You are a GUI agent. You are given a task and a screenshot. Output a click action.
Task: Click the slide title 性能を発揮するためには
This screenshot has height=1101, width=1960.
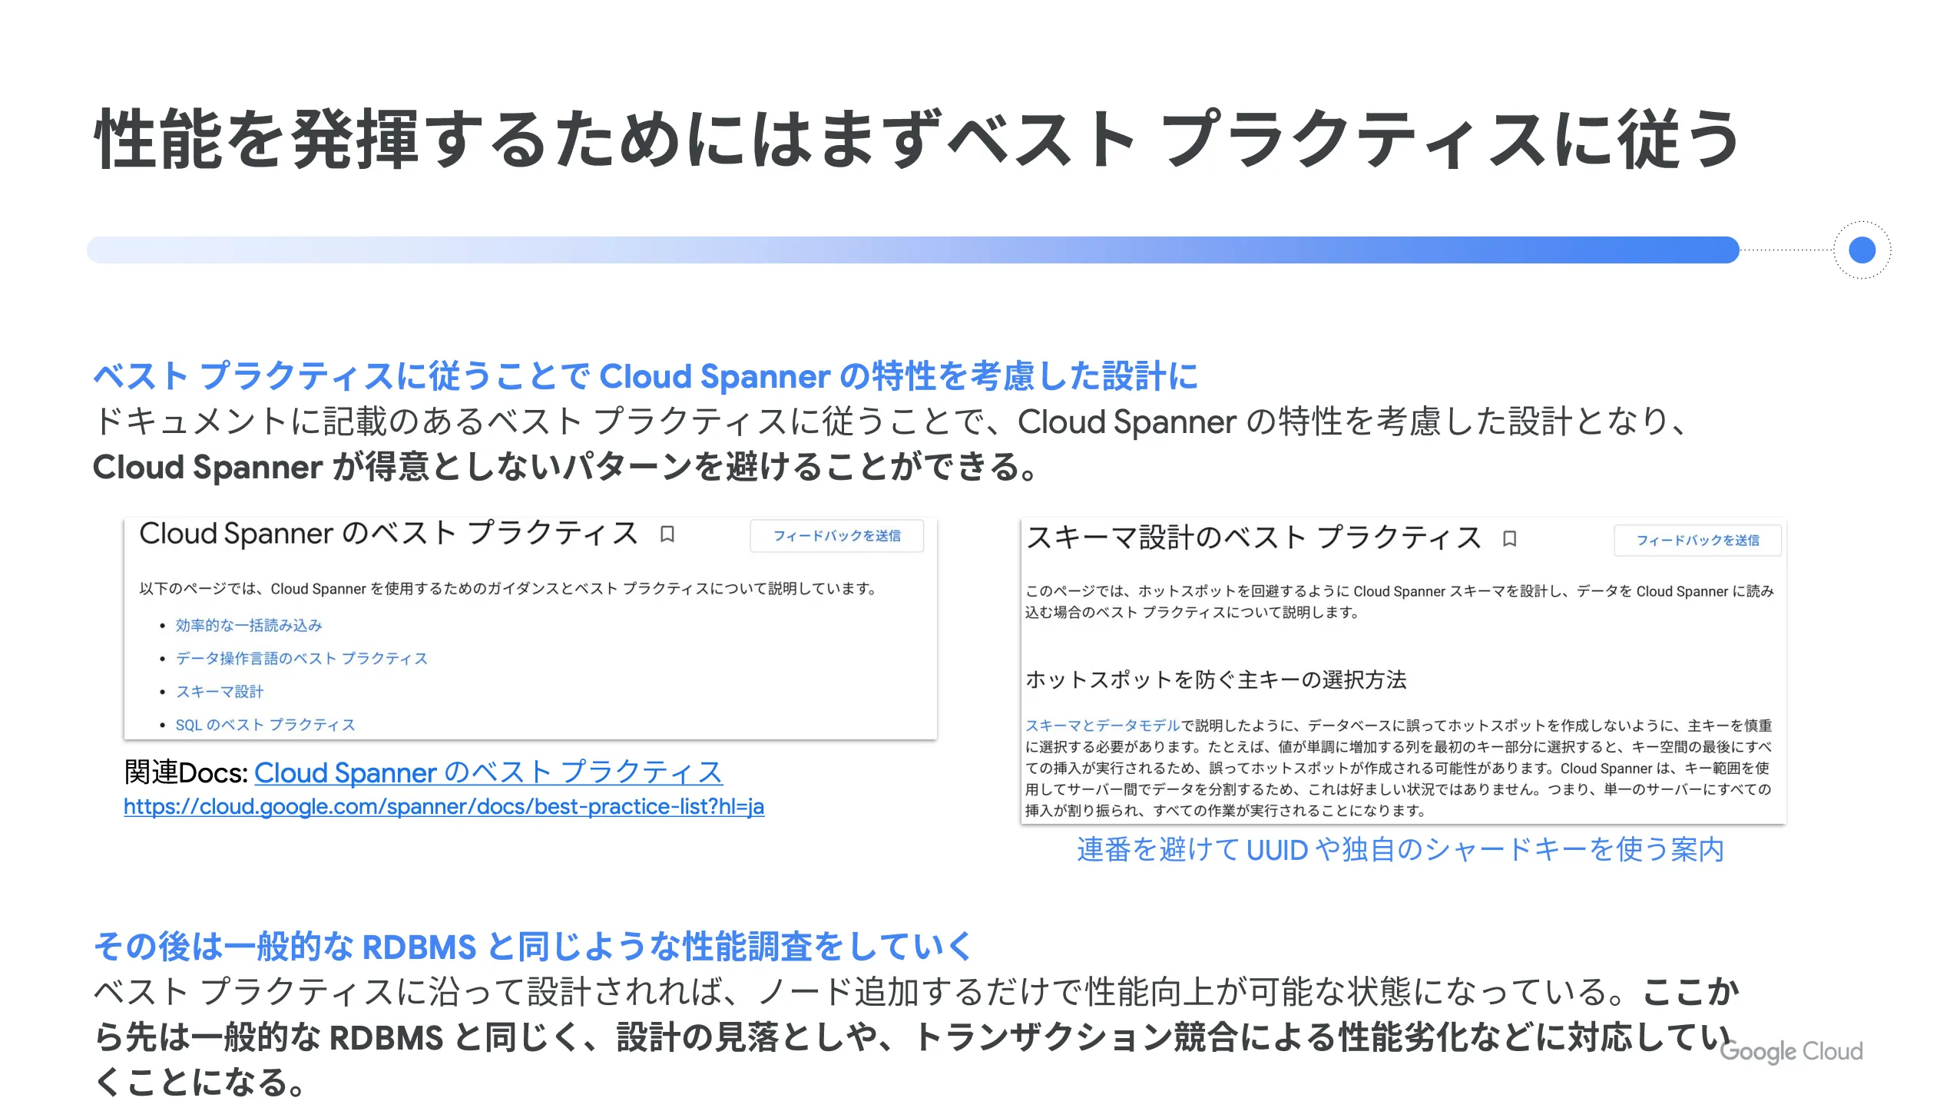tap(916, 139)
